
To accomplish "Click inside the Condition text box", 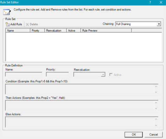I will pos(80,89).
